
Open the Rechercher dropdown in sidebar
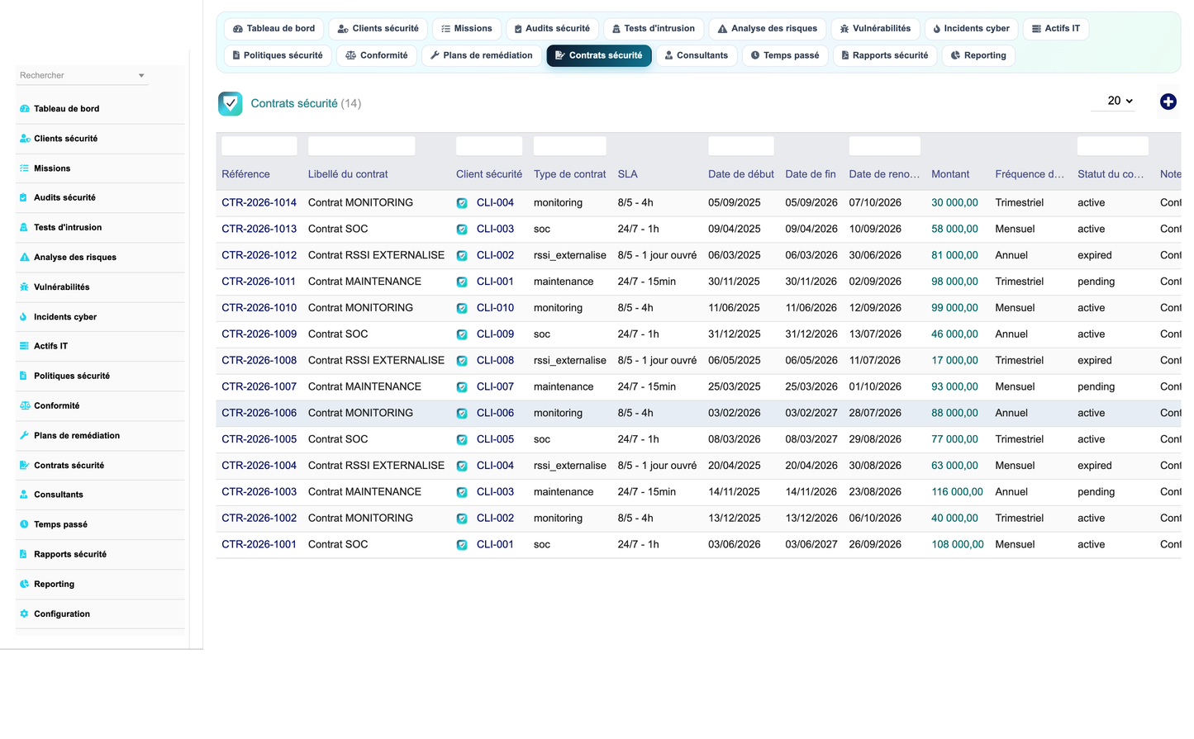coord(82,75)
